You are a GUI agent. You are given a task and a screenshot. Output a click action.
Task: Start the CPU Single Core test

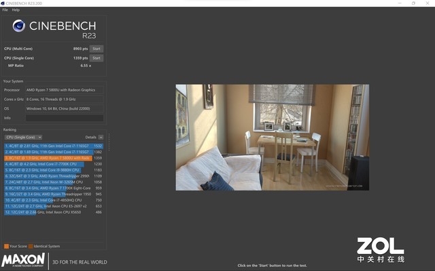click(x=97, y=58)
